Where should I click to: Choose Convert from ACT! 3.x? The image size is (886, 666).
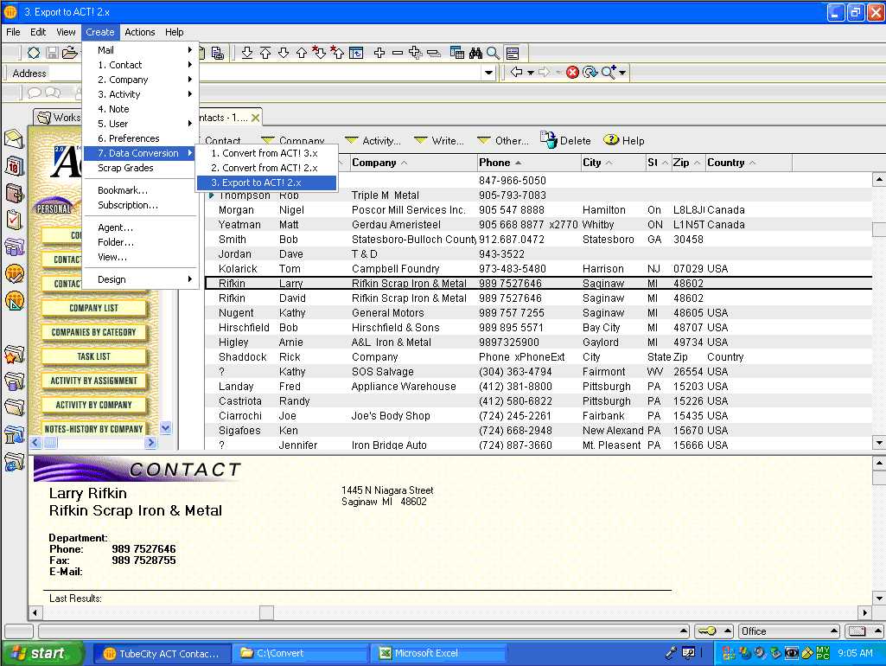click(x=266, y=153)
